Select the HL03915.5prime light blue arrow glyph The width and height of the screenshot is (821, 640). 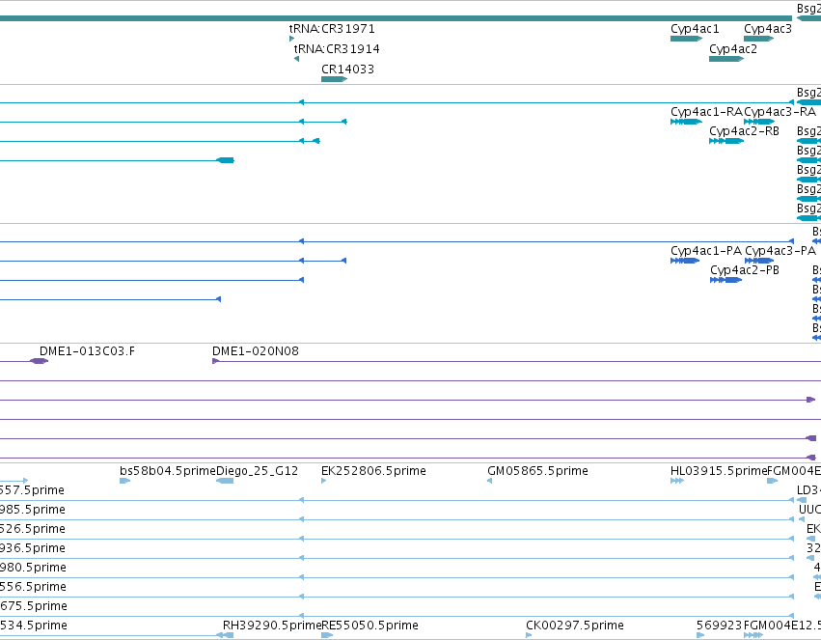677,481
